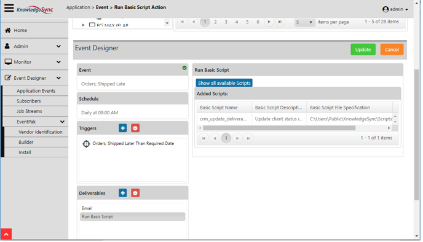This screenshot has height=242, width=423.
Task: Open the hamburger navigation menu
Action: [x=9, y=8]
